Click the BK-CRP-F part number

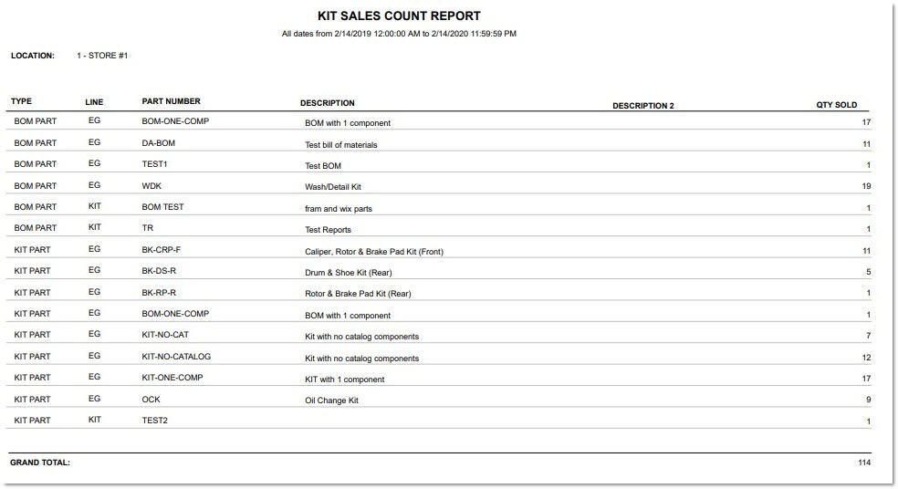click(162, 250)
